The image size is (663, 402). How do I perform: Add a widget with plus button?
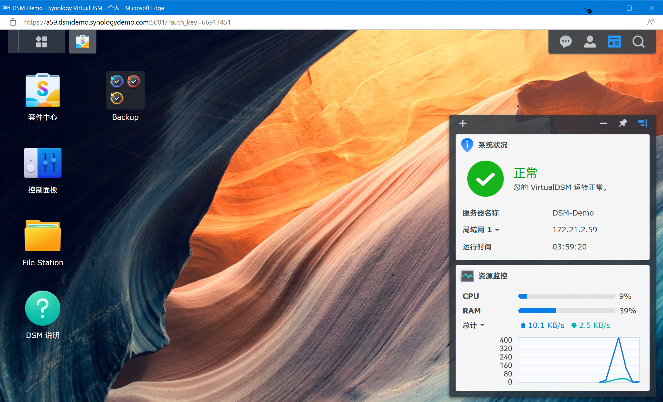[x=463, y=123]
